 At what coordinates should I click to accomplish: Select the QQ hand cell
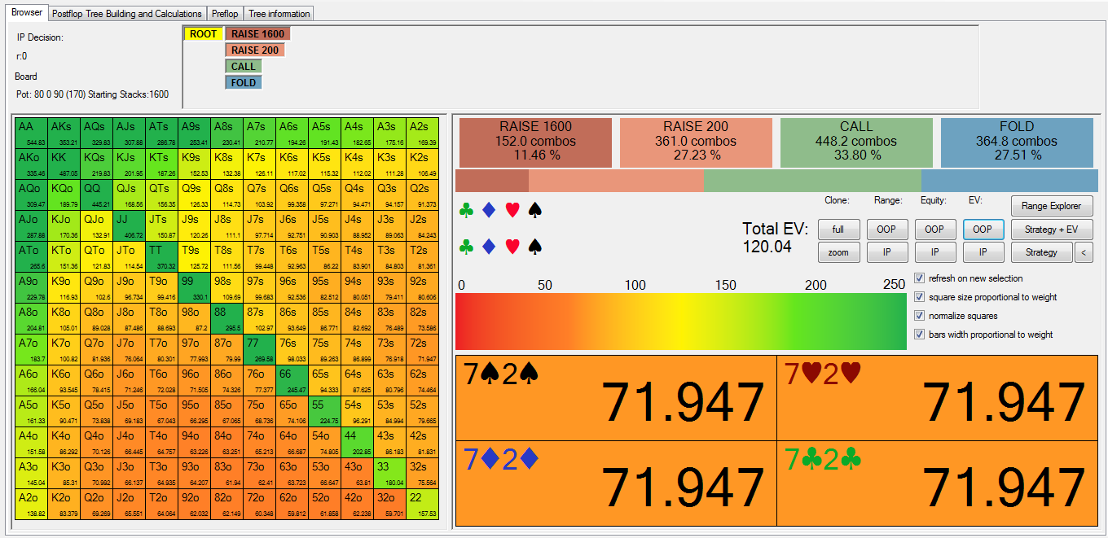(96, 195)
